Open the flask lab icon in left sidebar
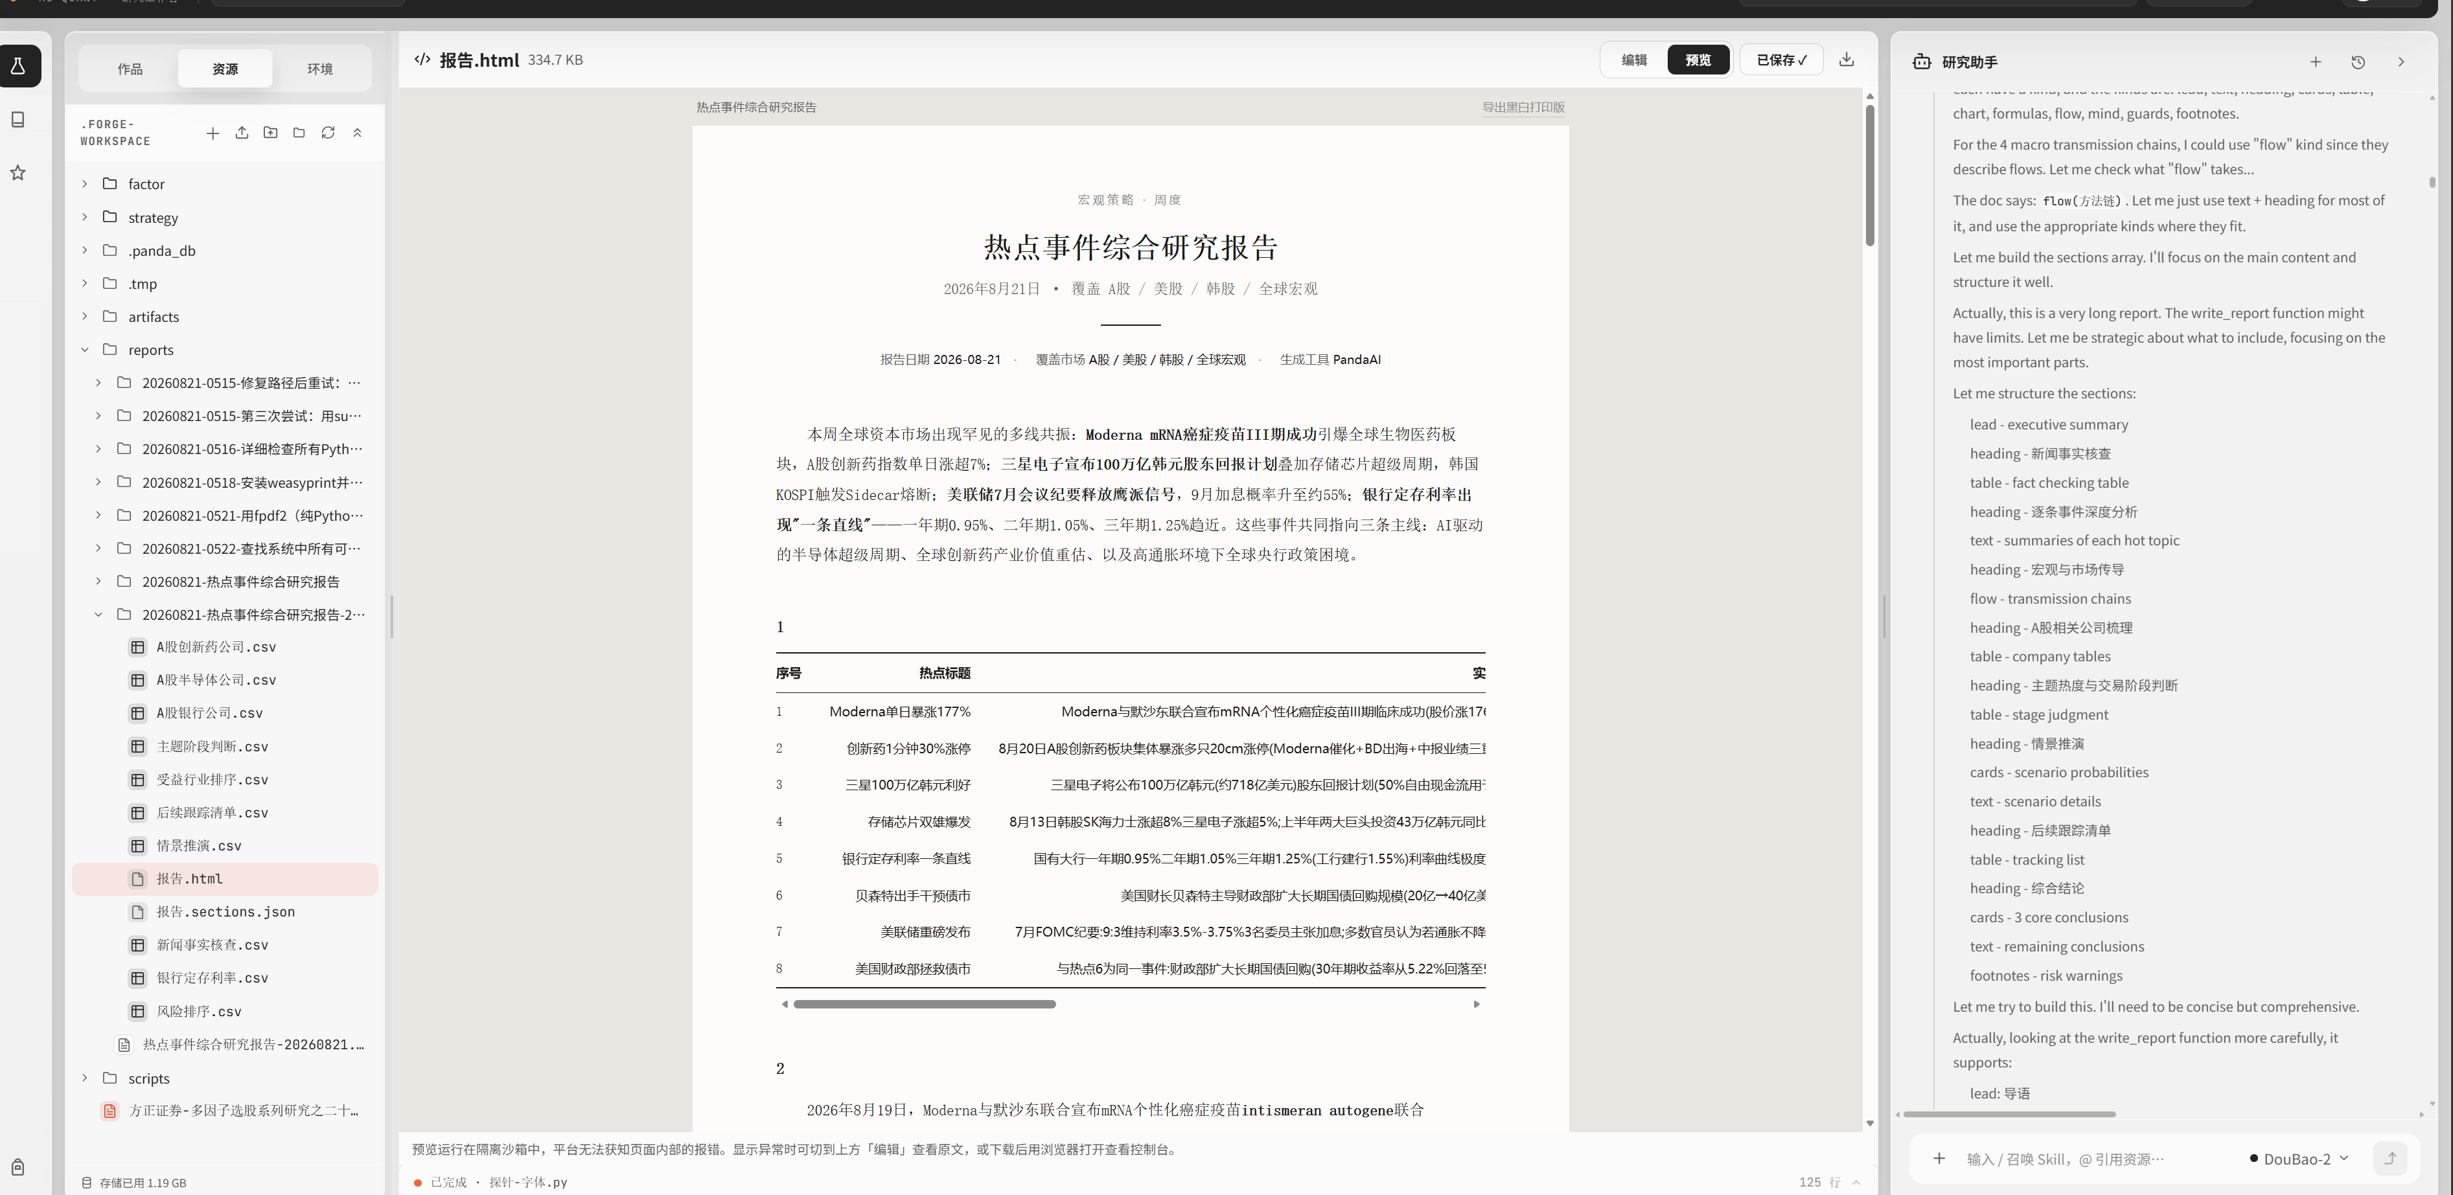 coord(18,67)
